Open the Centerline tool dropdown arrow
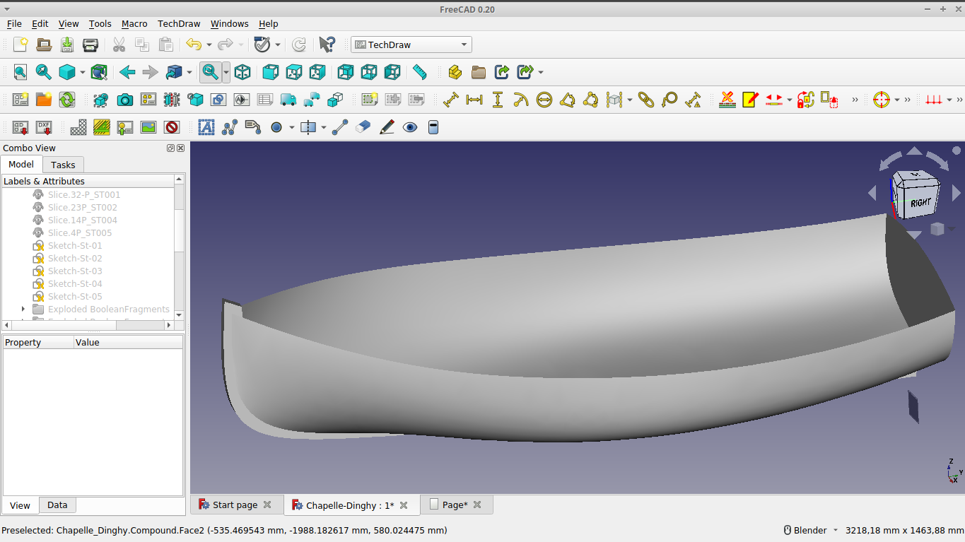The image size is (965, 542). [324, 127]
